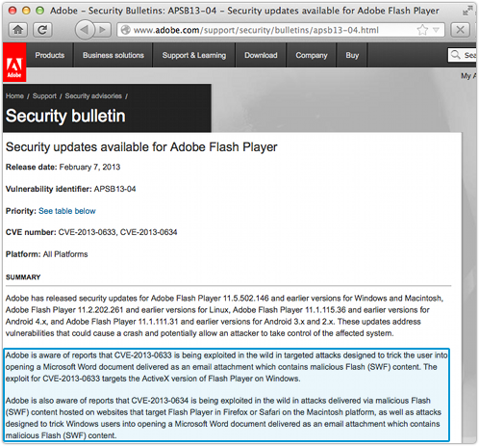The image size is (479, 446).
Task: Open the Company menu
Action: [x=312, y=55]
